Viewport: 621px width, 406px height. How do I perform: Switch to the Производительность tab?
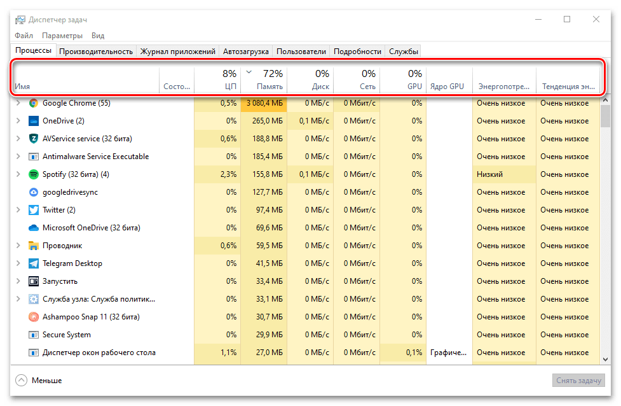pyautogui.click(x=96, y=52)
